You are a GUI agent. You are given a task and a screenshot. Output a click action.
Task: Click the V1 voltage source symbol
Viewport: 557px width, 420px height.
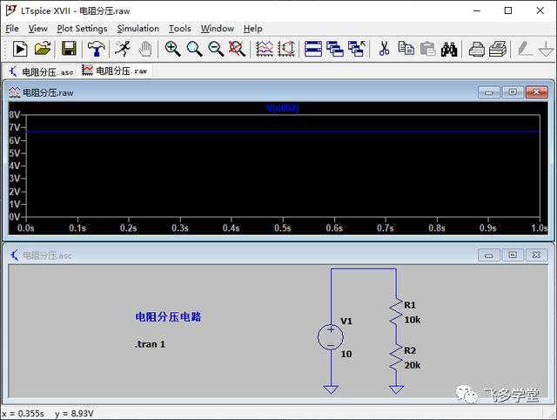[331, 337]
